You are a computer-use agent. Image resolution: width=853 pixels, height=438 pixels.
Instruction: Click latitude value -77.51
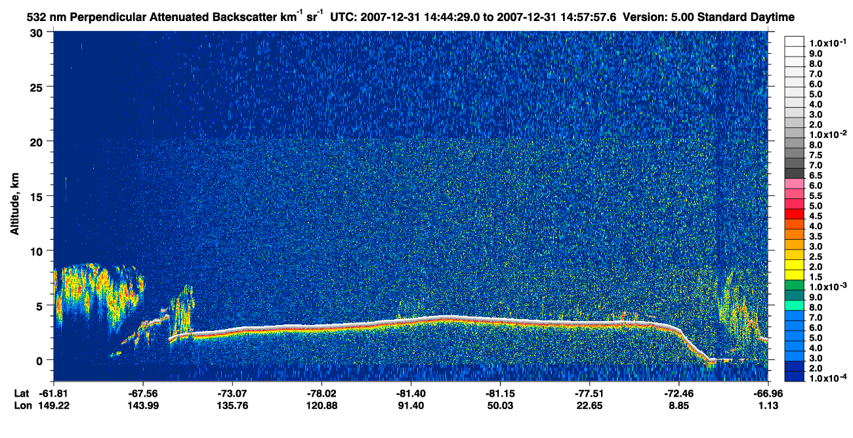589,393
